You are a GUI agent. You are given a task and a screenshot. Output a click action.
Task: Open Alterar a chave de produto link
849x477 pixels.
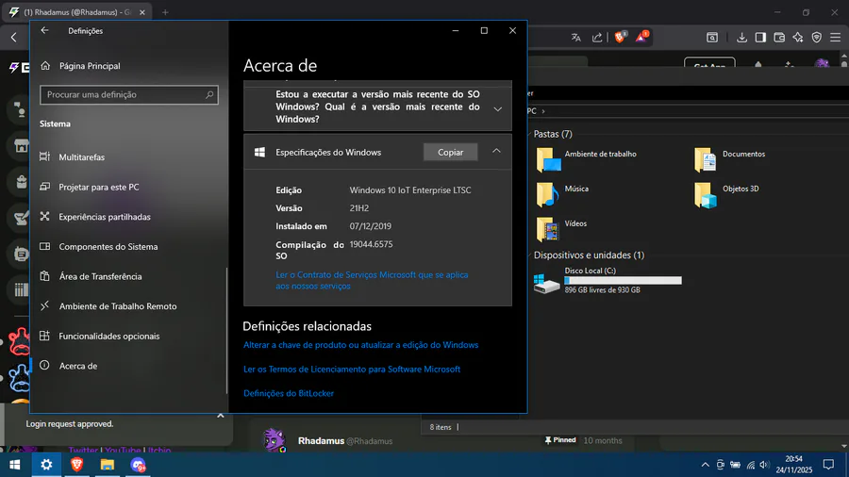(x=360, y=344)
